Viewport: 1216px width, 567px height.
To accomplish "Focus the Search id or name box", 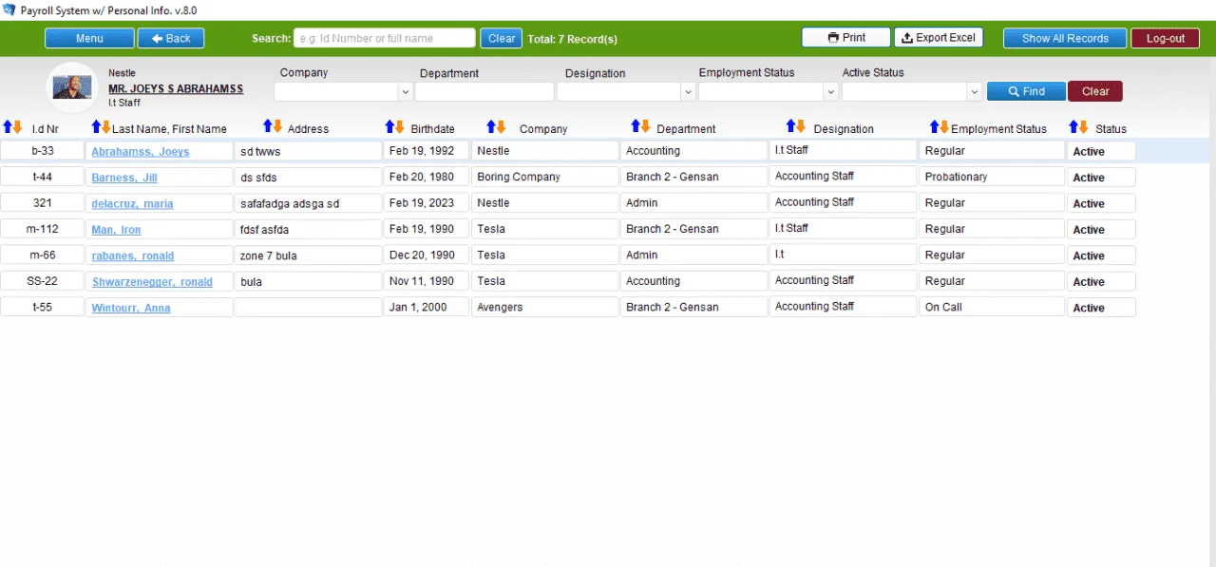I will pyautogui.click(x=385, y=38).
